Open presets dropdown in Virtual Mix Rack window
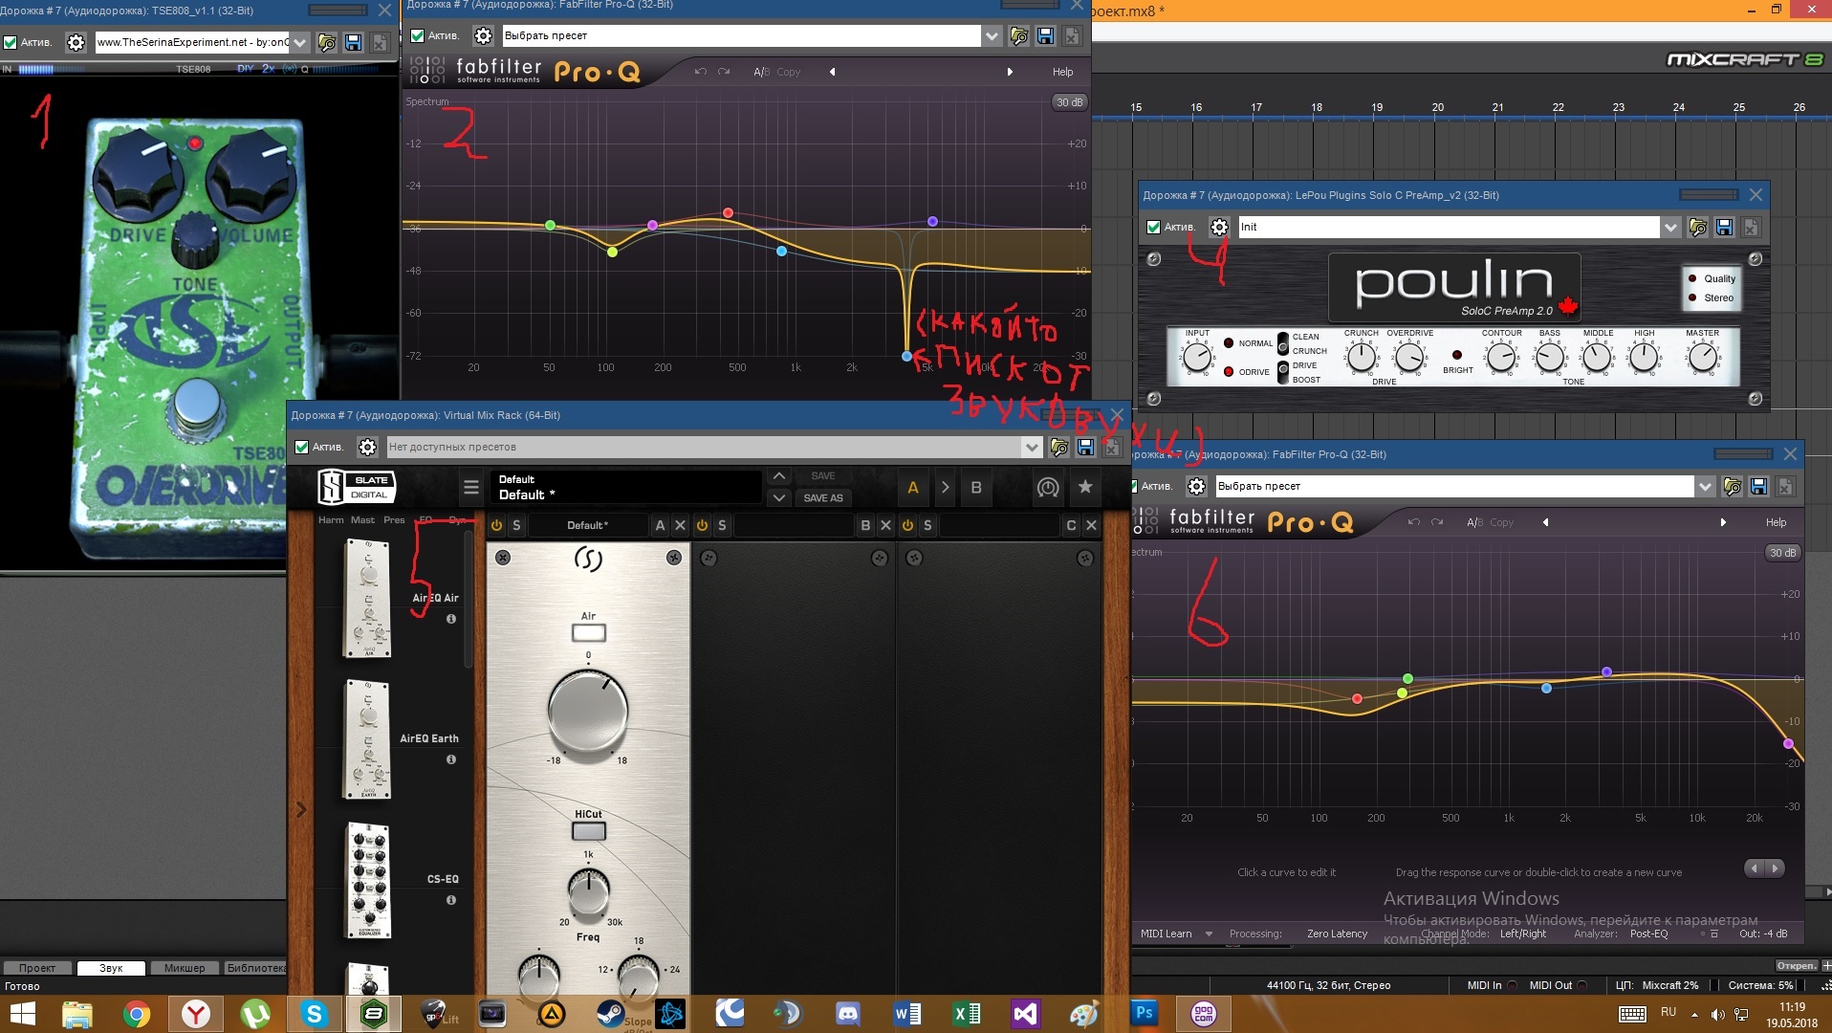This screenshot has height=1033, width=1832. pyautogui.click(x=1031, y=447)
